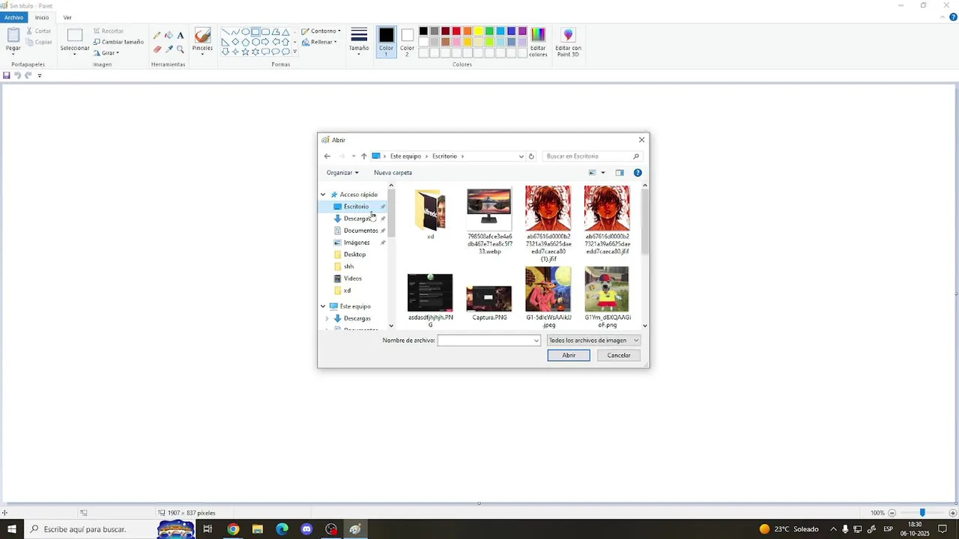Select the asdasdfjhjhjh.PNG file thumbnail
Image resolution: width=959 pixels, height=539 pixels.
point(430,293)
